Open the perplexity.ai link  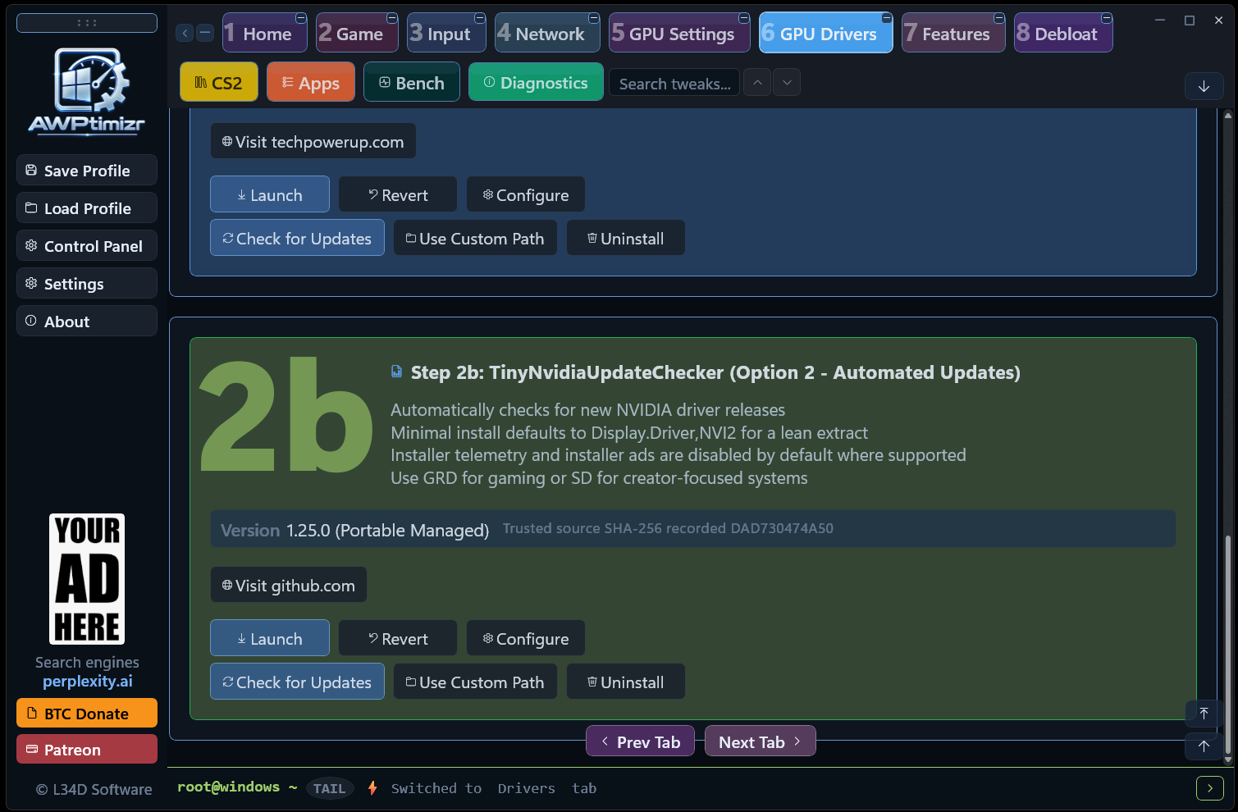click(87, 681)
